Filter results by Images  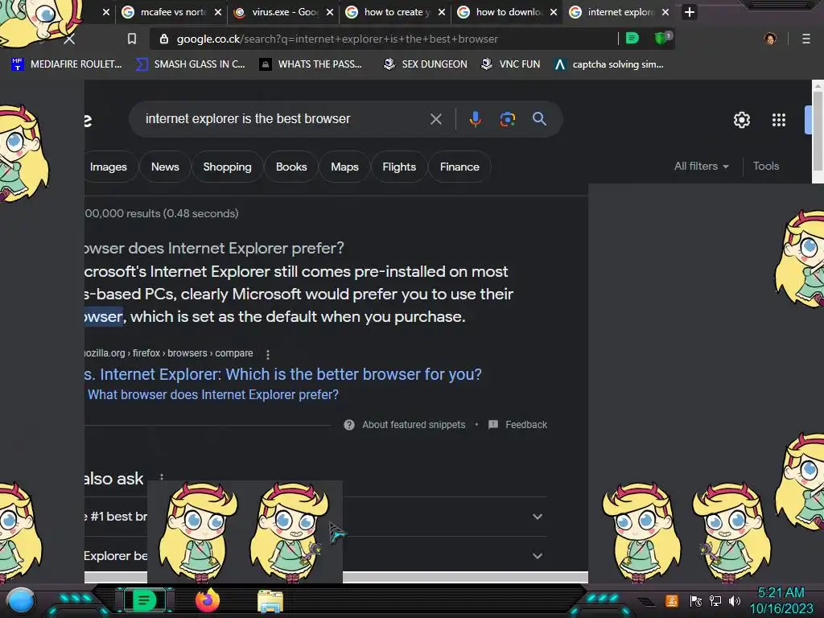point(109,167)
